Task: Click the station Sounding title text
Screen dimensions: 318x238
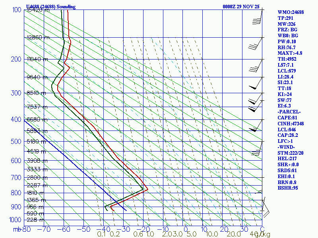Action: click(x=51, y=7)
